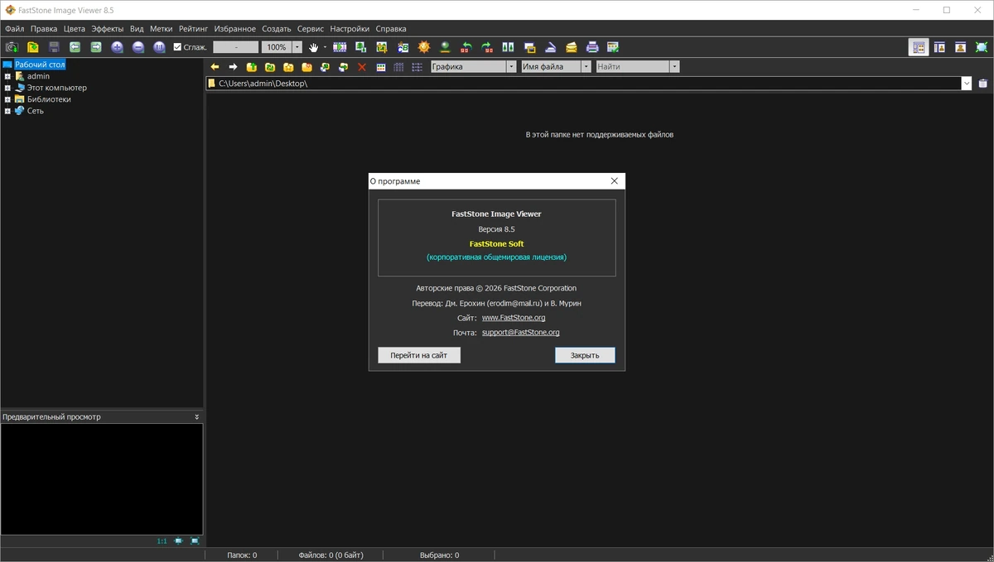Expand the Этот компьютер tree node
Screen dimensions: 994x562
(7, 88)
